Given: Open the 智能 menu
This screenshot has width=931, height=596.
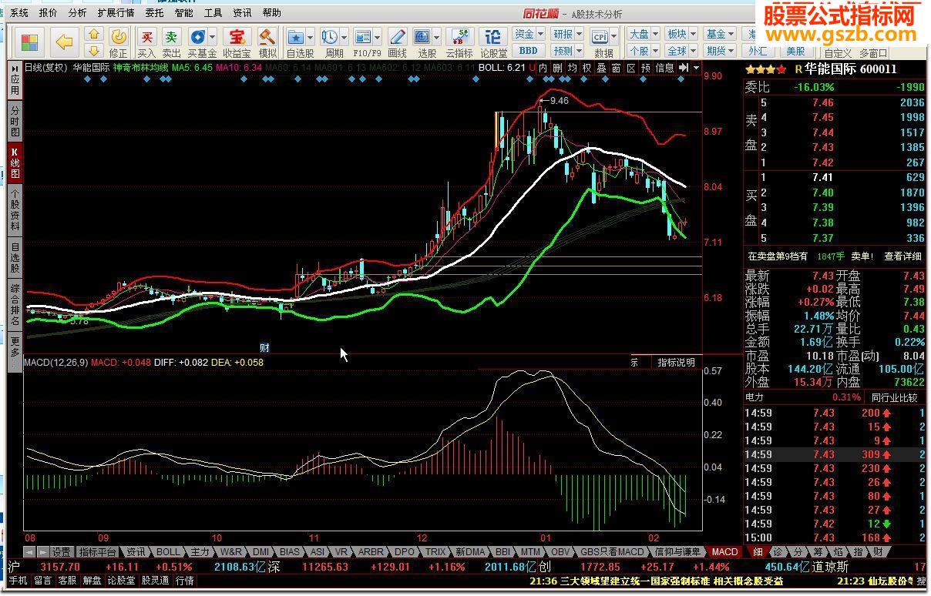Looking at the screenshot, I should tap(183, 13).
